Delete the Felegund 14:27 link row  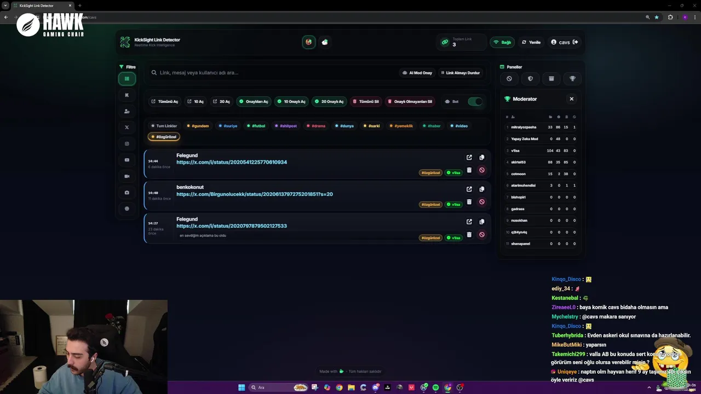tap(469, 235)
